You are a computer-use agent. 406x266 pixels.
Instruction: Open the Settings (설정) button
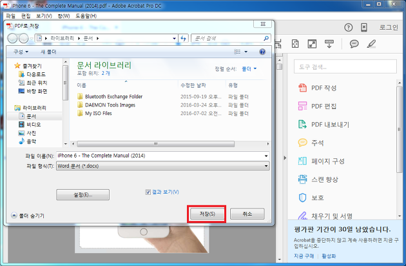point(82,194)
